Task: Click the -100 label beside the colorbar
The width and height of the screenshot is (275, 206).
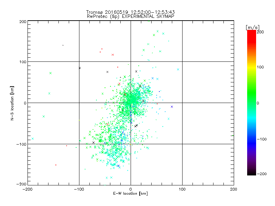Action: pyautogui.click(x=262, y=139)
